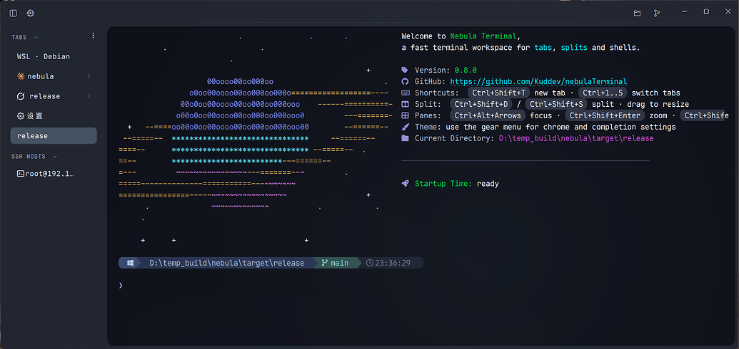Click the keyboard icon beside Shortcuts
The image size is (739, 349).
tap(406, 93)
